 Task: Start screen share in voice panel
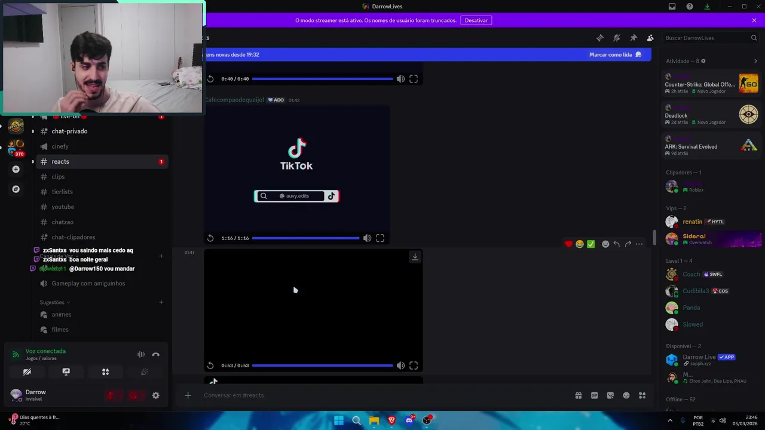click(66, 371)
